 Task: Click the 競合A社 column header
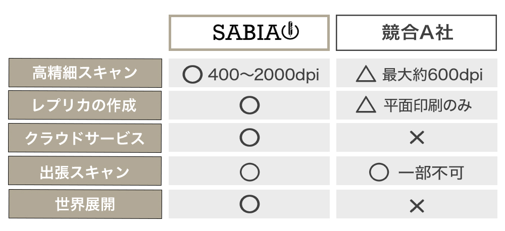pyautogui.click(x=416, y=33)
